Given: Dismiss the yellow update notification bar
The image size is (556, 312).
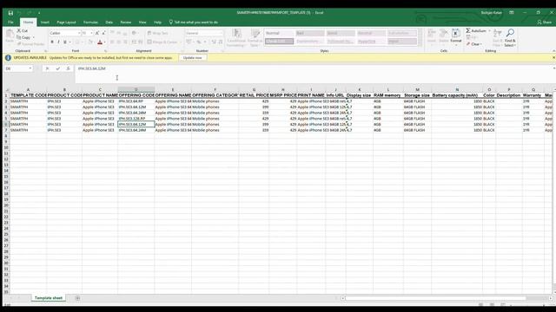Looking at the screenshot, I should pyautogui.click(x=553, y=58).
